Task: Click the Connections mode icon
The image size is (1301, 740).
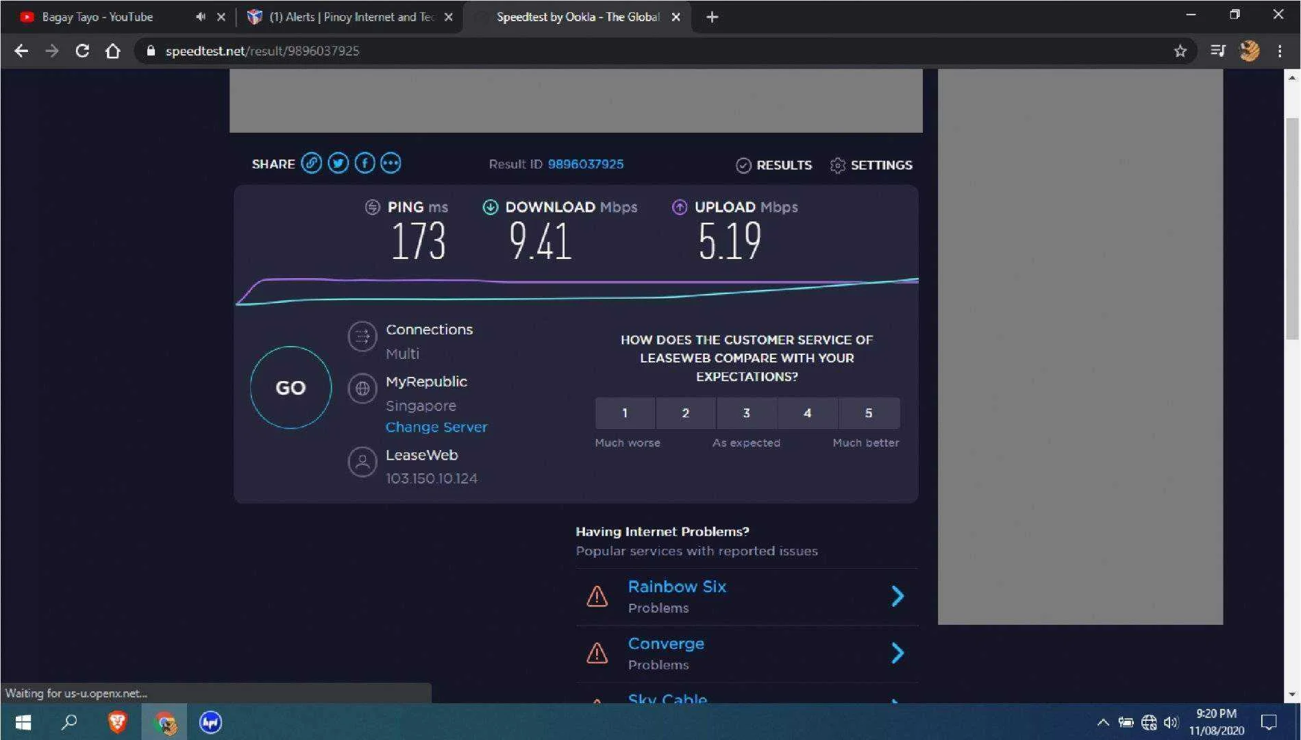Action: pyautogui.click(x=362, y=336)
